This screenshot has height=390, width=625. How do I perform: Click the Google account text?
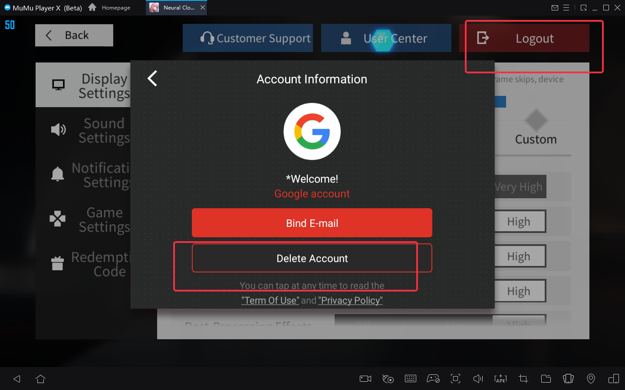312,193
